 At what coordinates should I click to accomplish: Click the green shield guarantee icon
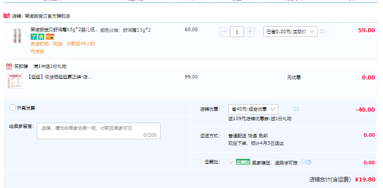tap(41, 37)
